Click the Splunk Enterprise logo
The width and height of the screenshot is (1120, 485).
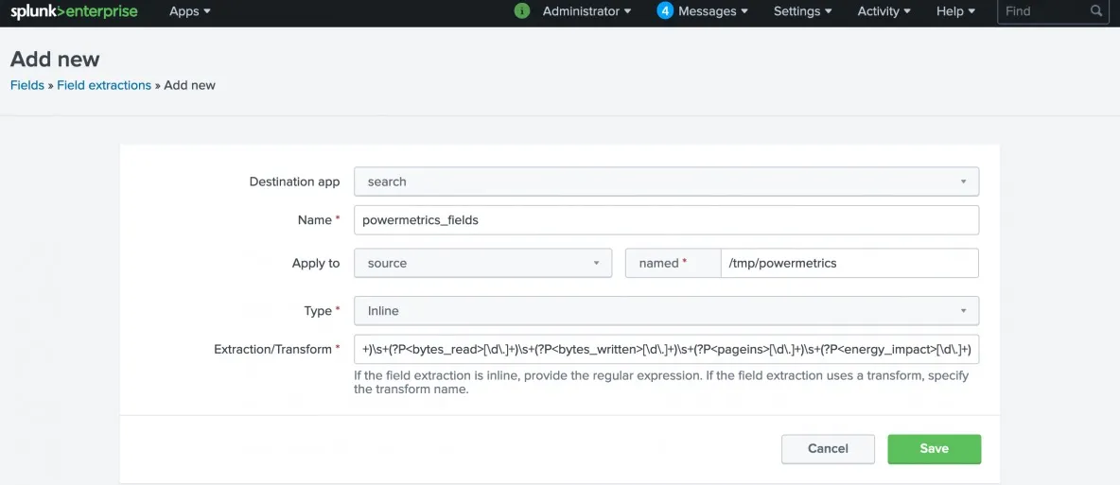click(x=74, y=11)
